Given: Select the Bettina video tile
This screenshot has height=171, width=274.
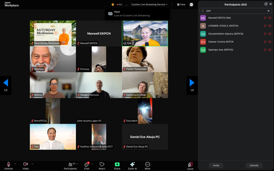Looking at the screenshot, I should pos(53,85).
